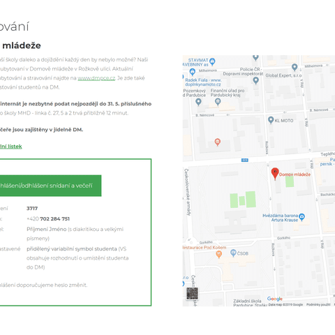Click the Podmínky použití map link
The width and height of the screenshot is (335, 335).
318,304
